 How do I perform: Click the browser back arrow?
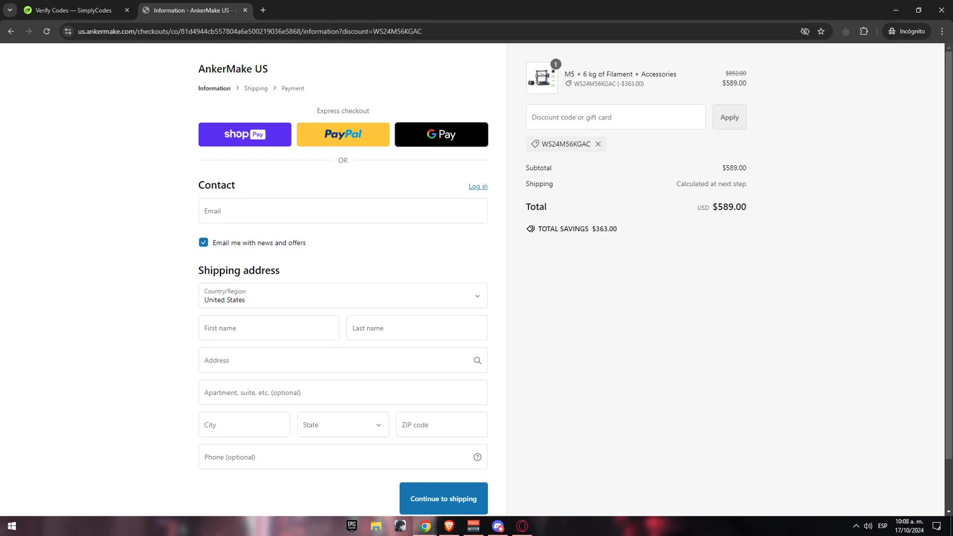tap(11, 31)
